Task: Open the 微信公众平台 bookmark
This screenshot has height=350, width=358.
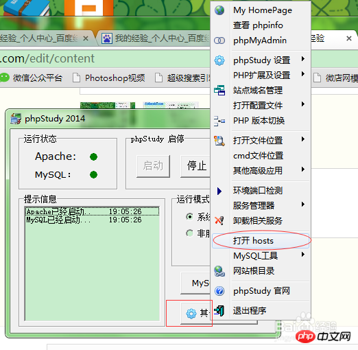Action: tap(32, 78)
